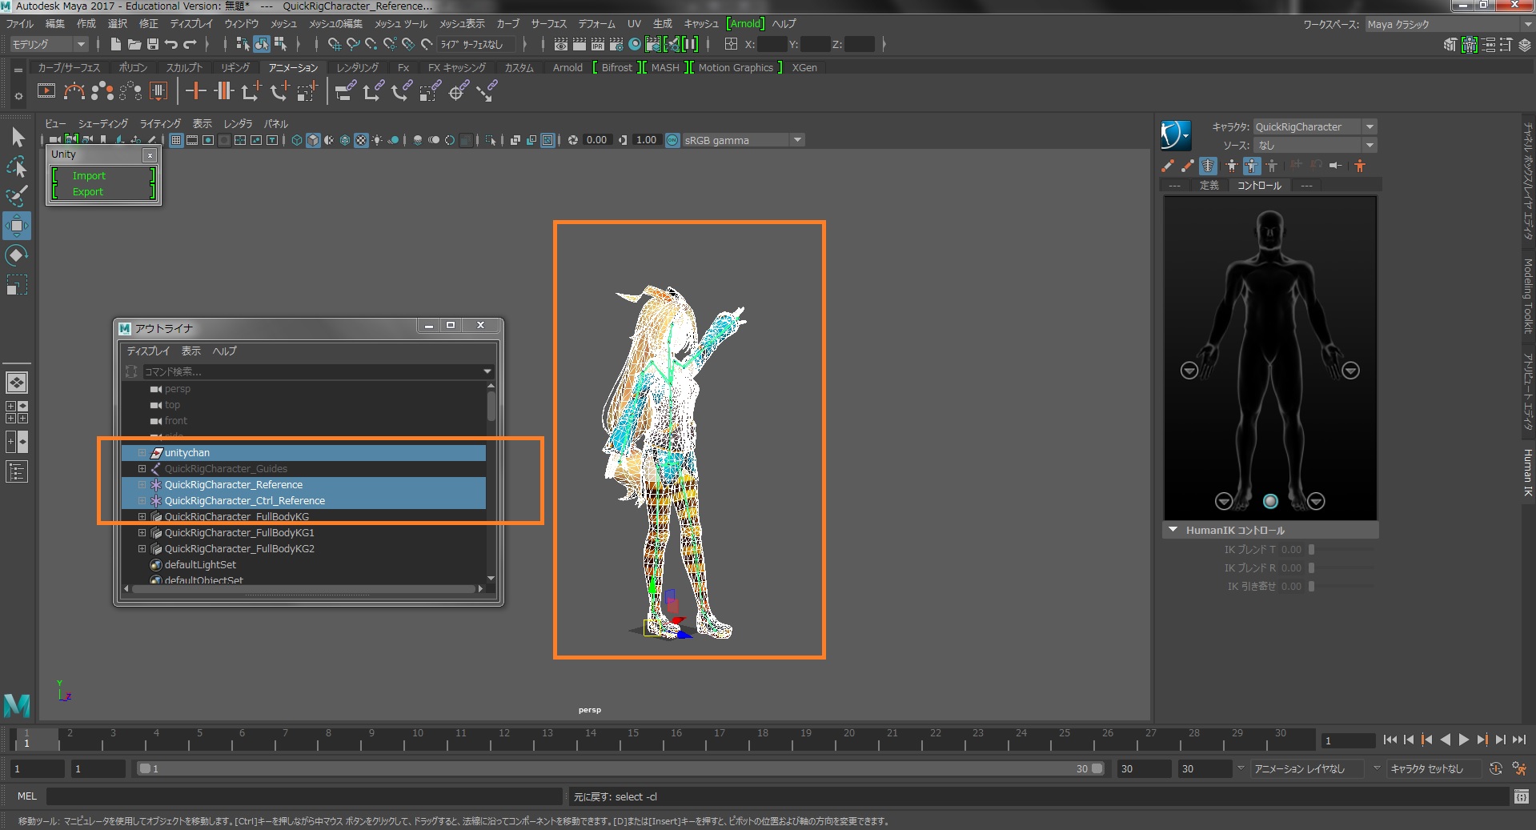Click the Save Scene icon
This screenshot has width=1536, height=830.
pos(152,44)
